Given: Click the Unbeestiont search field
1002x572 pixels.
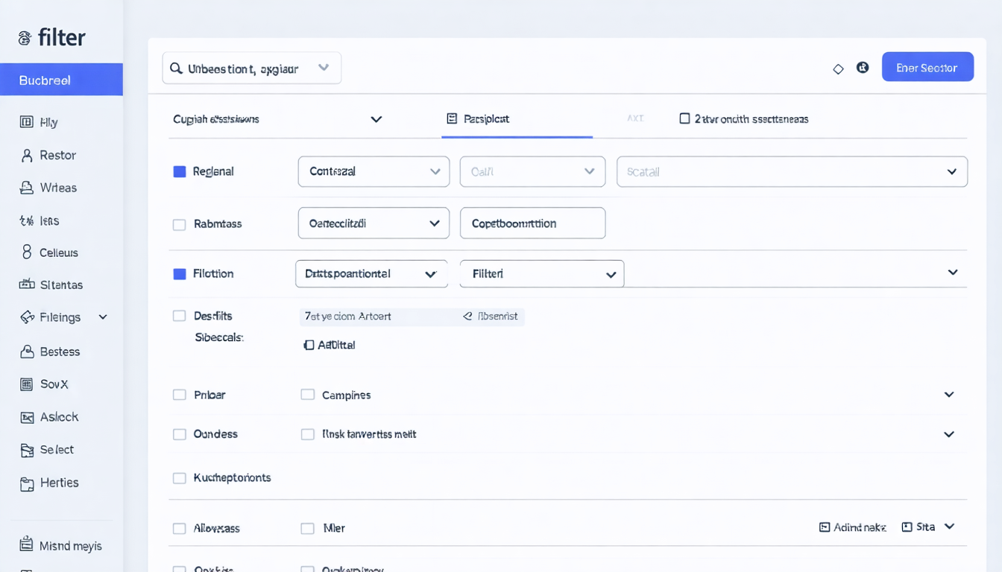Looking at the screenshot, I should click(252, 68).
